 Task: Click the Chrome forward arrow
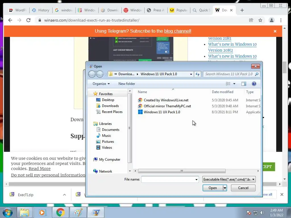tap(19, 20)
